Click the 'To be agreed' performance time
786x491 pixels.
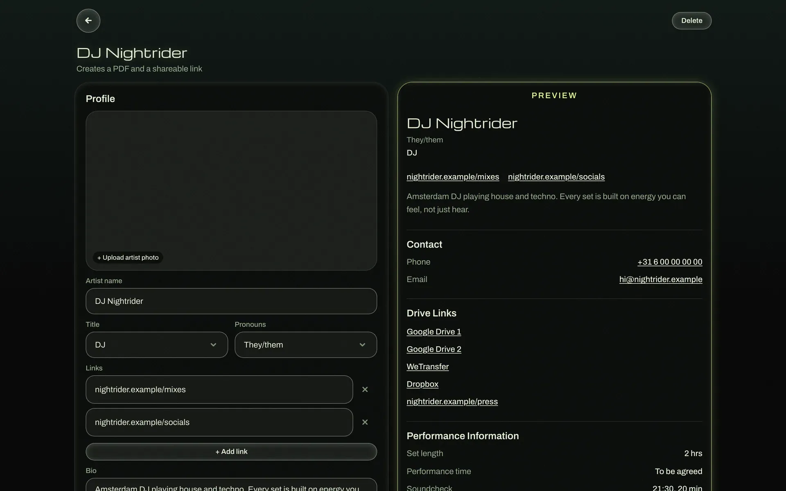click(678, 471)
